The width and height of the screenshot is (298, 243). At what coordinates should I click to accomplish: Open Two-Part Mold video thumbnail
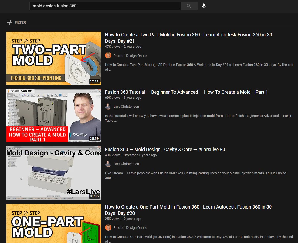click(x=54, y=58)
